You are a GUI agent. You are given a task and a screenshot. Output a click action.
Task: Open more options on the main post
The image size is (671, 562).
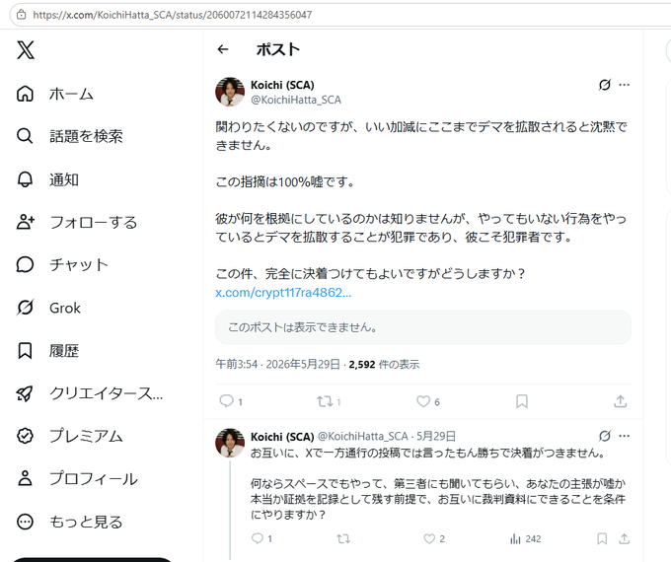tap(625, 85)
